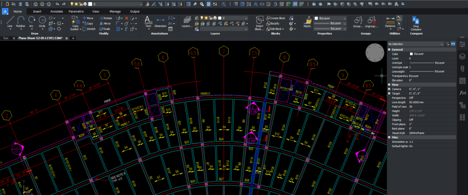Click the white ByLayer color swatch
Screen dimensions: 468x195
click(x=411, y=54)
